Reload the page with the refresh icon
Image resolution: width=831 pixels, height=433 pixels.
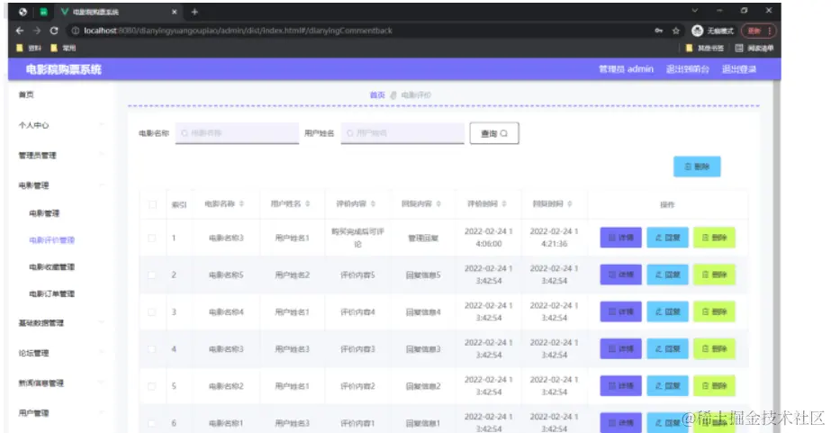53,31
